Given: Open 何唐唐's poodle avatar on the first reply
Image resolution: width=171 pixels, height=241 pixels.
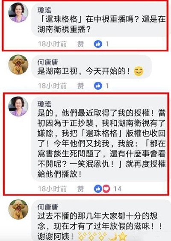Looking at the screenshot, I should (x=18, y=65).
